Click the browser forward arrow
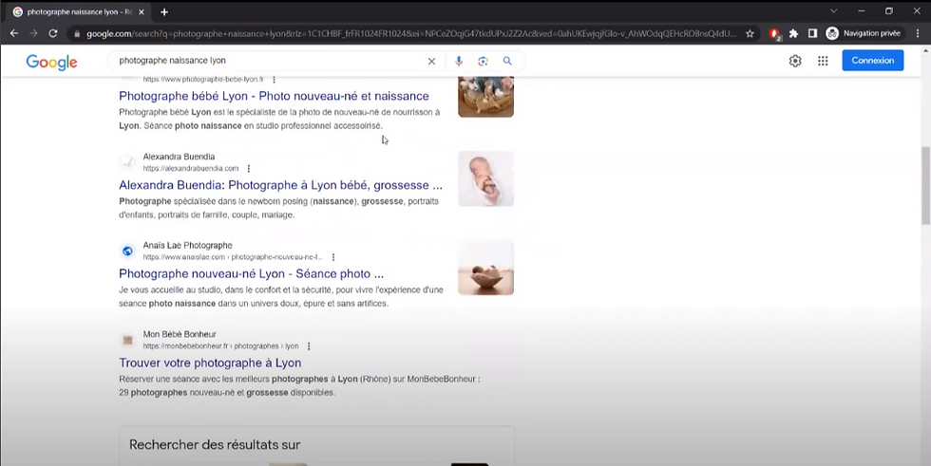The height and width of the screenshot is (466, 931). click(34, 34)
